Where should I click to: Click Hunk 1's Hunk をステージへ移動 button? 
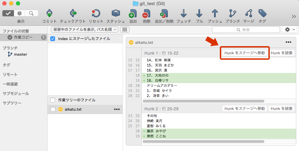[x=245, y=53]
